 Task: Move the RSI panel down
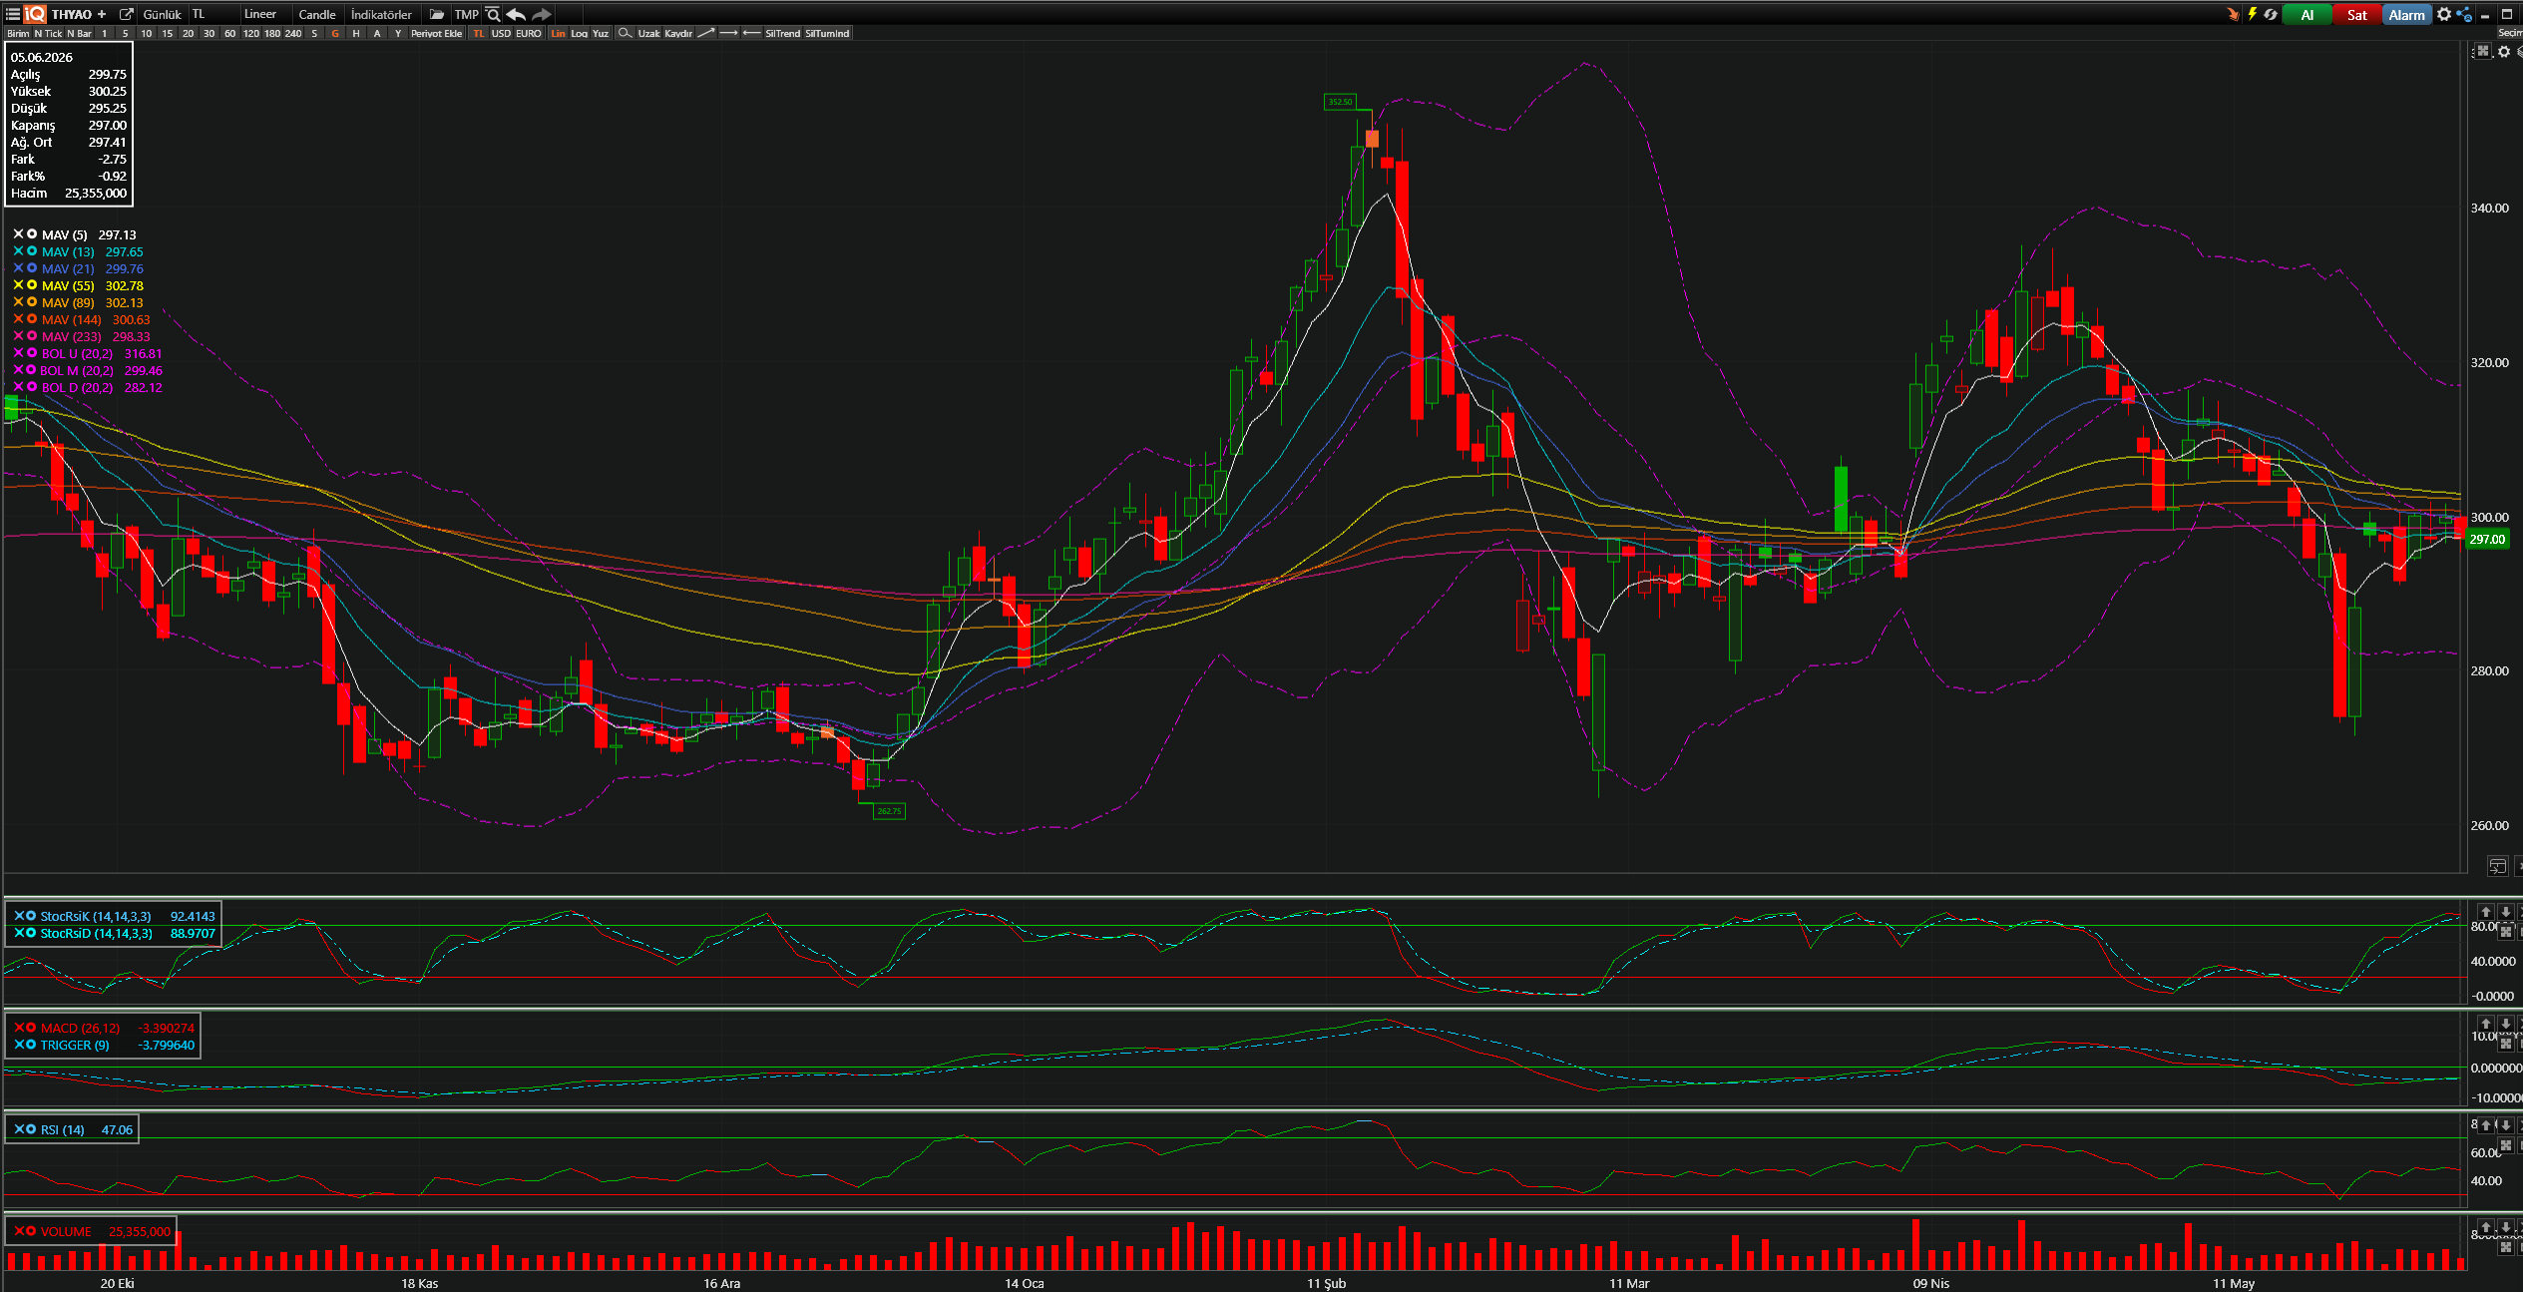[2505, 1125]
